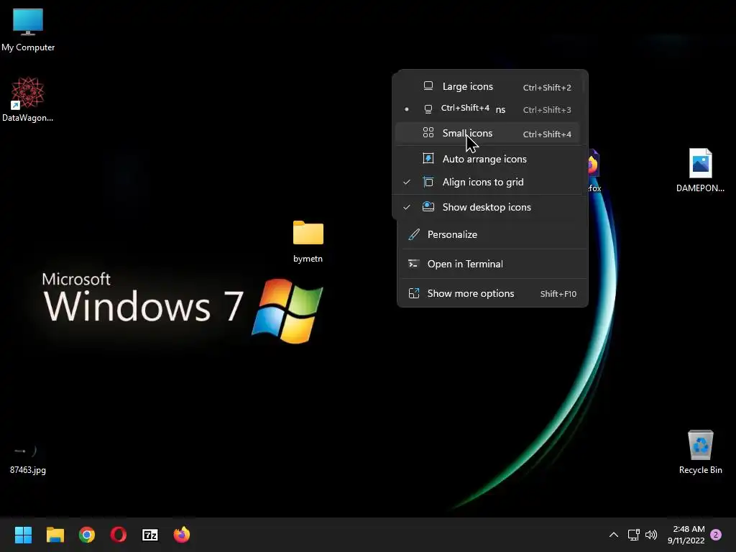This screenshot has width=736, height=552.
Task: Open File Explorer from taskbar
Action: (55, 535)
